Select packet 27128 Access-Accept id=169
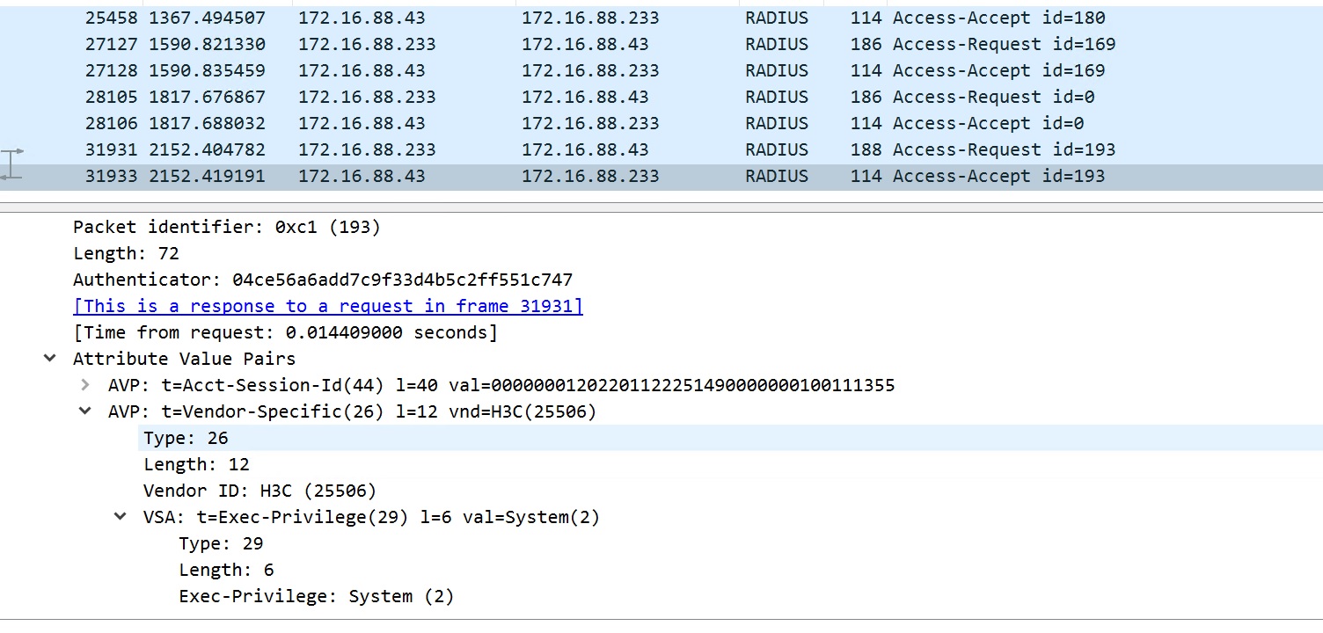 click(595, 70)
